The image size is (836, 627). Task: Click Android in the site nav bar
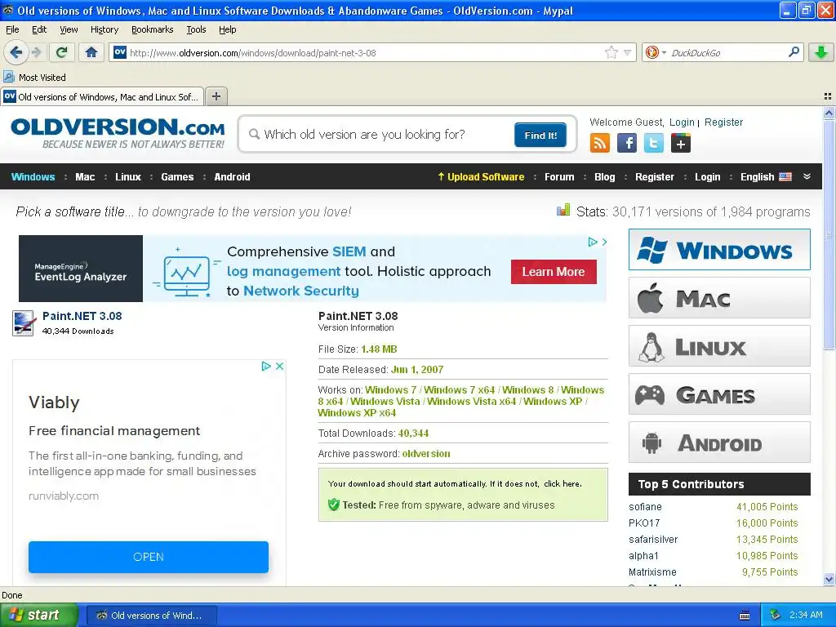(232, 176)
